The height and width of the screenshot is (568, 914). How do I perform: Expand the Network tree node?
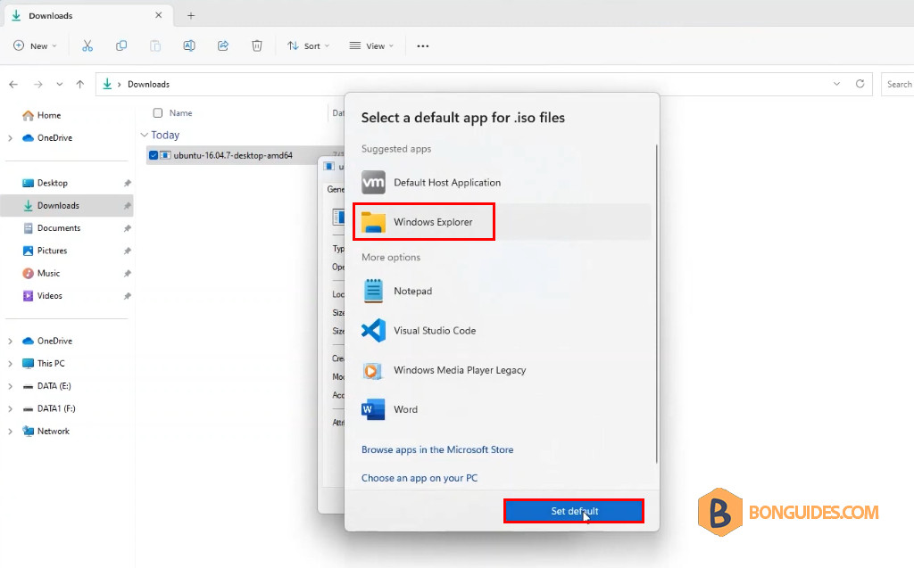click(x=10, y=432)
